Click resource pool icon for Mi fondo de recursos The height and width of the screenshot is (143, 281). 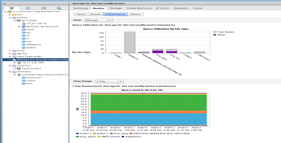[x=23, y=26]
